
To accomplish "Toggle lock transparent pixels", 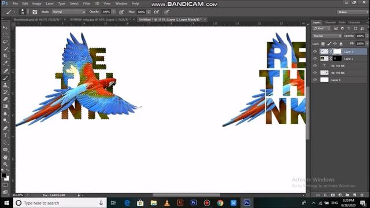I will point(323,44).
